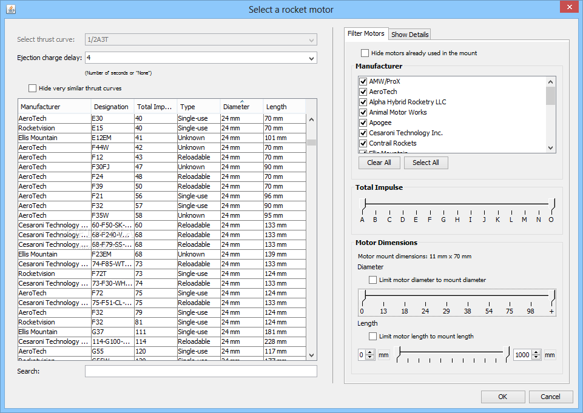Sort table by Length column header

point(285,107)
